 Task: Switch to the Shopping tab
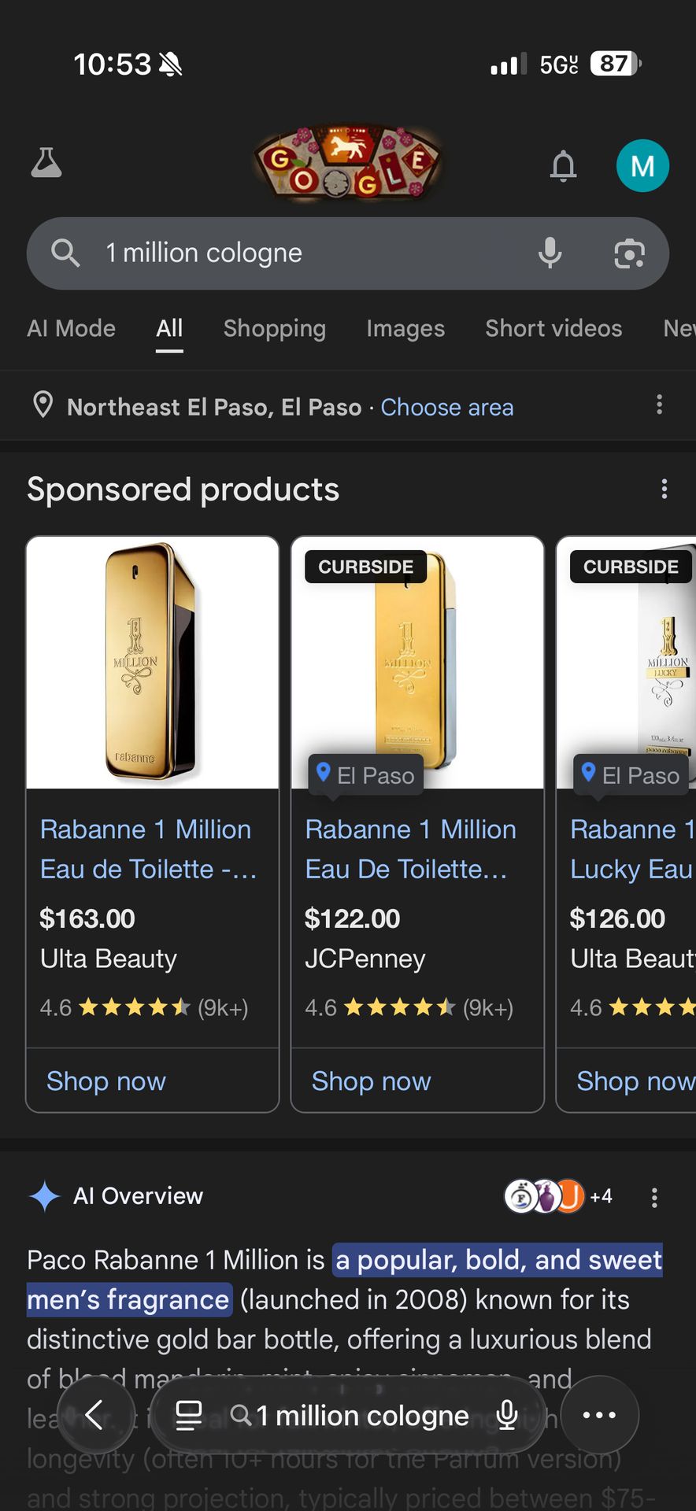[x=274, y=328]
